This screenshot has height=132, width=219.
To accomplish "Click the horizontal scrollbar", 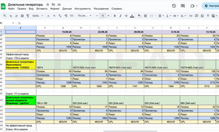I will coord(130,131).
